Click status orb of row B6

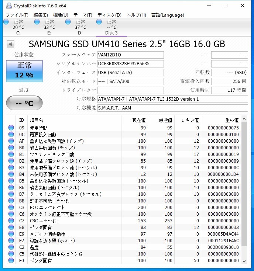coord(11,187)
